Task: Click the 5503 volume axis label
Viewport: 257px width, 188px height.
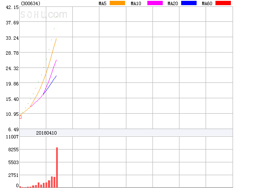Action: (13, 162)
